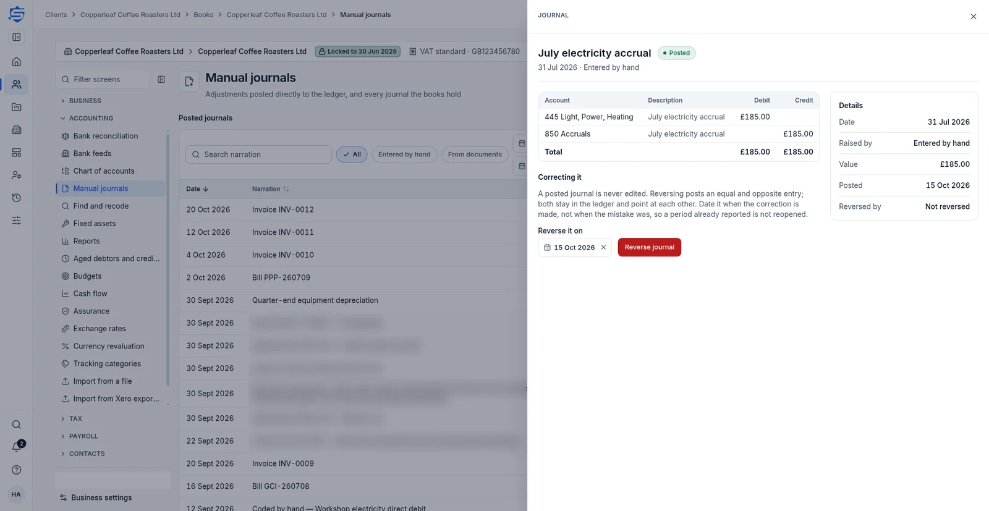The image size is (989, 511).
Task: Open Quarter-end equipment depreciation journal row
Action: click(x=353, y=300)
